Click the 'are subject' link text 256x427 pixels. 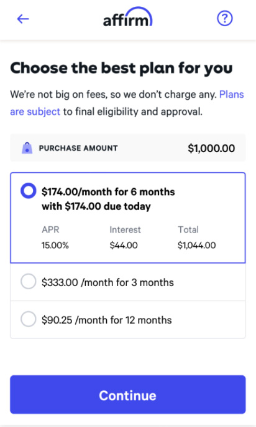point(35,112)
